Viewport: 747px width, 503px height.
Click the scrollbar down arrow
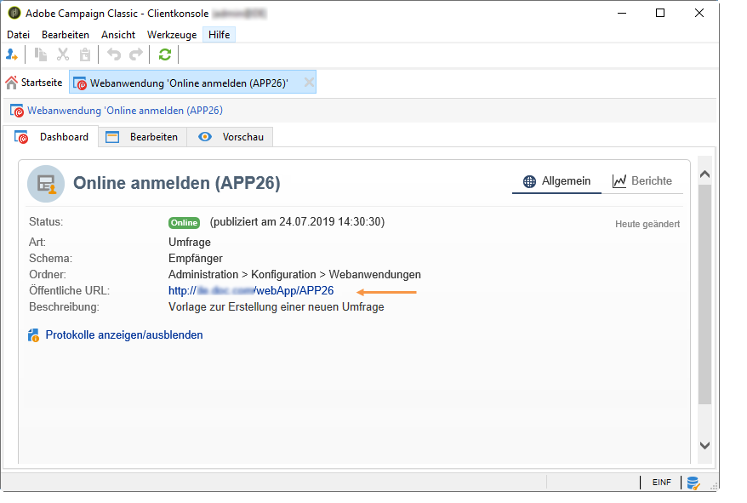pos(705,445)
